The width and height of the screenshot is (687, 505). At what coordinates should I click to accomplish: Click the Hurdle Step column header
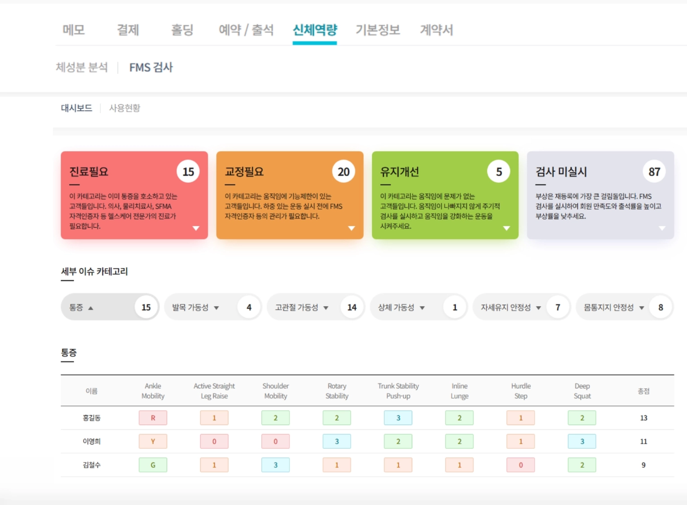click(x=521, y=391)
